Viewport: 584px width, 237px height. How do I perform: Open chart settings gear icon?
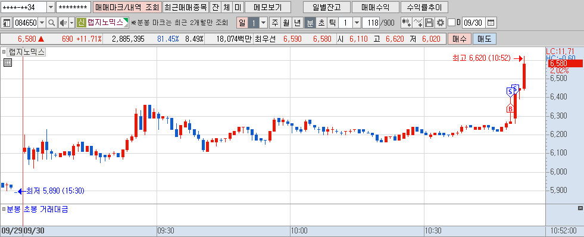click(441, 23)
